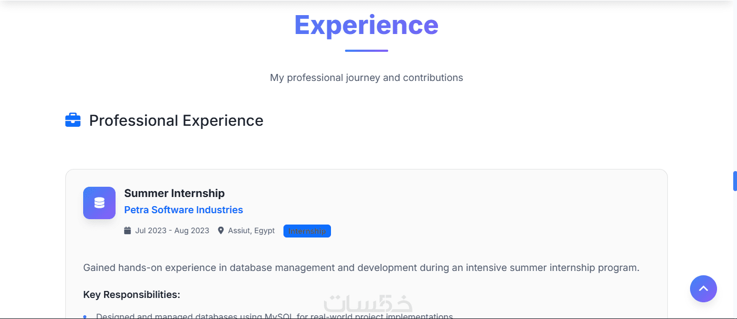Viewport: 737px width, 319px height.
Task: Click the gradient underline below Experience
Action: [x=366, y=51]
